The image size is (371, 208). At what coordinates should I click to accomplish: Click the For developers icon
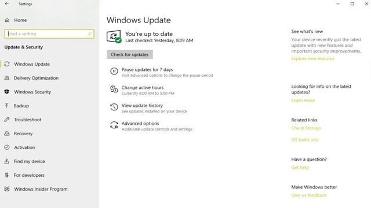click(x=7, y=175)
